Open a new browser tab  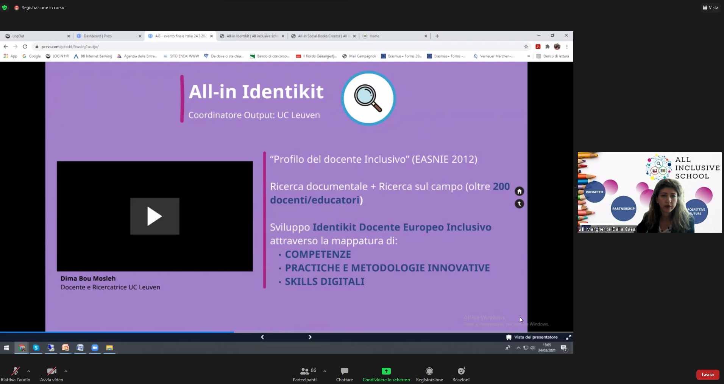437,36
